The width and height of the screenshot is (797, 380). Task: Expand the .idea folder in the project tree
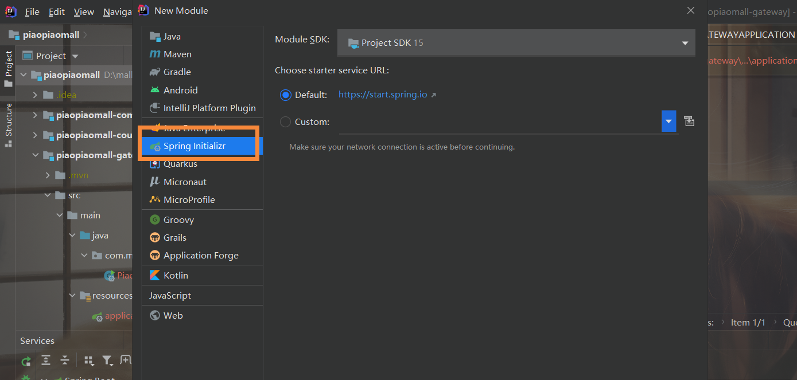pos(35,95)
